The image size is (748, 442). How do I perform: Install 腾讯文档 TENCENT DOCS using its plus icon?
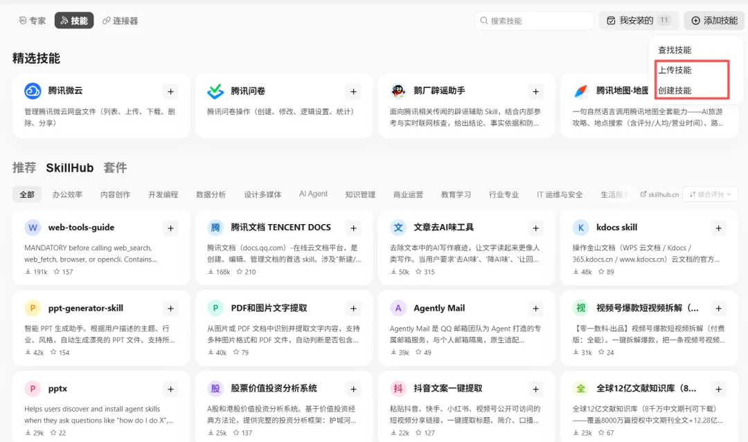353,228
